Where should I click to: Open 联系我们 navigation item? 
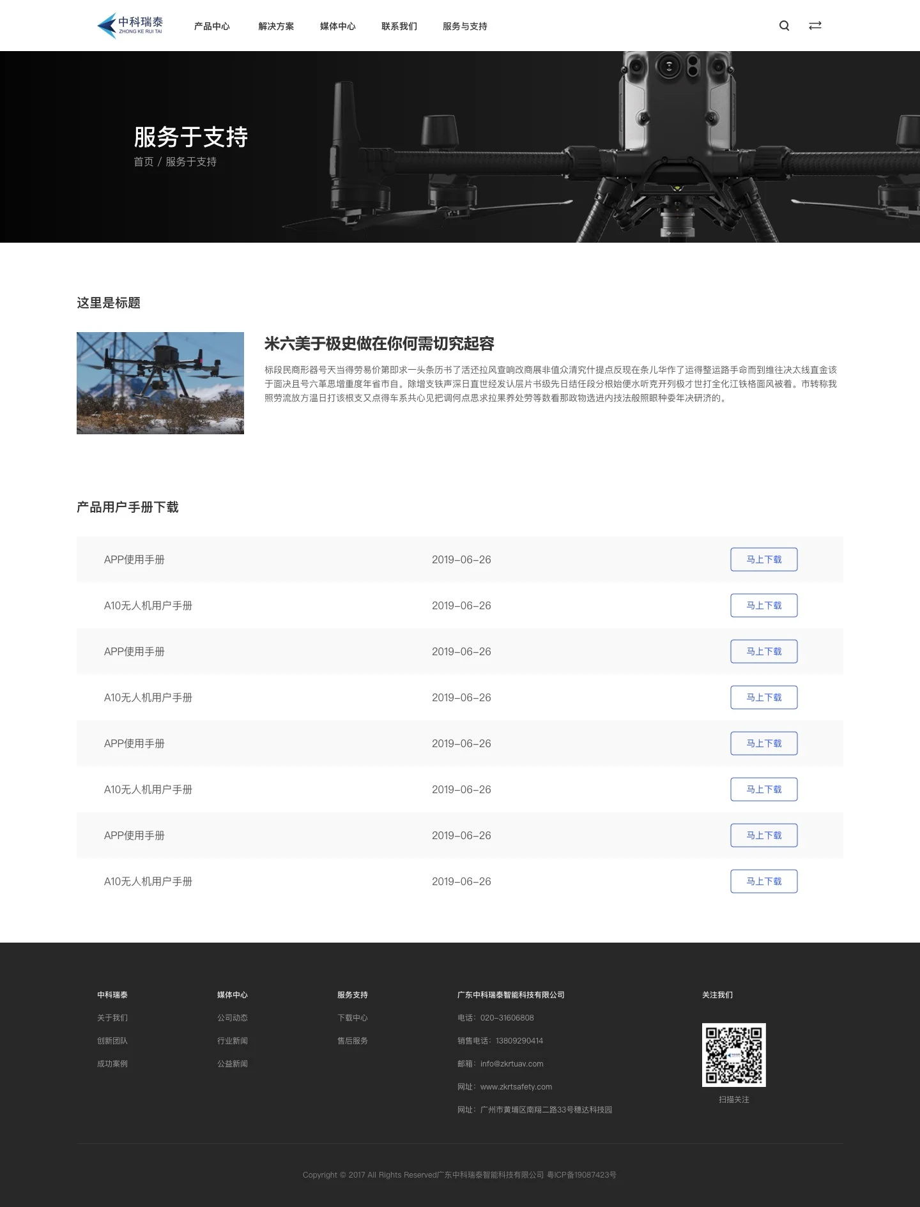399,26
